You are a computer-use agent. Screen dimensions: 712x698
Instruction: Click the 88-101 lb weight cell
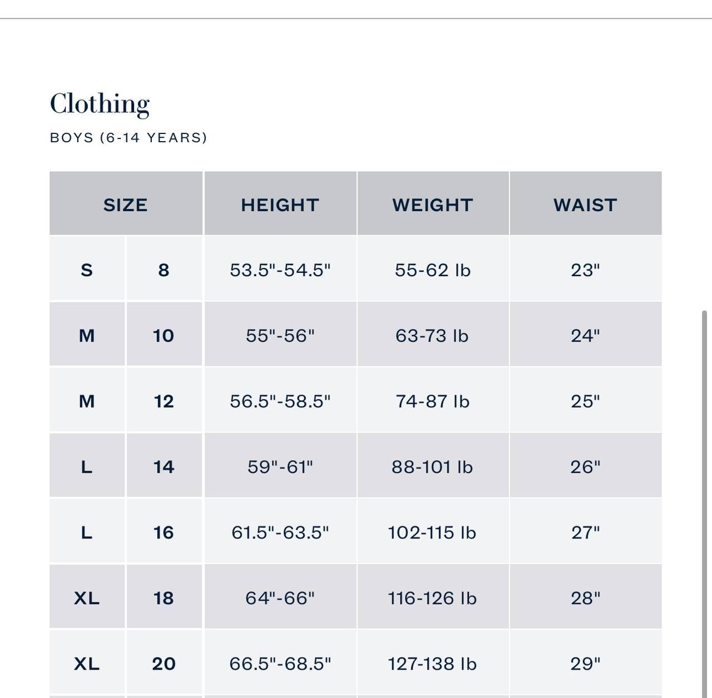click(x=432, y=467)
